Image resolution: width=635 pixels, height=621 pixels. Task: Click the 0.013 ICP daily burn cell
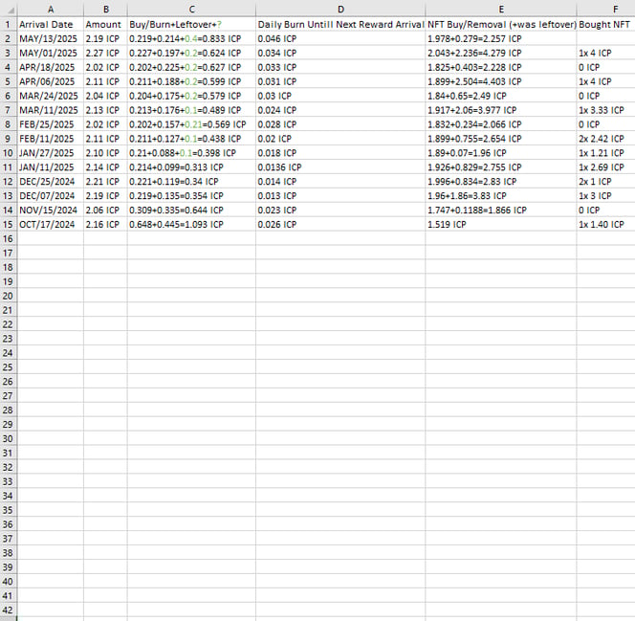pos(340,195)
